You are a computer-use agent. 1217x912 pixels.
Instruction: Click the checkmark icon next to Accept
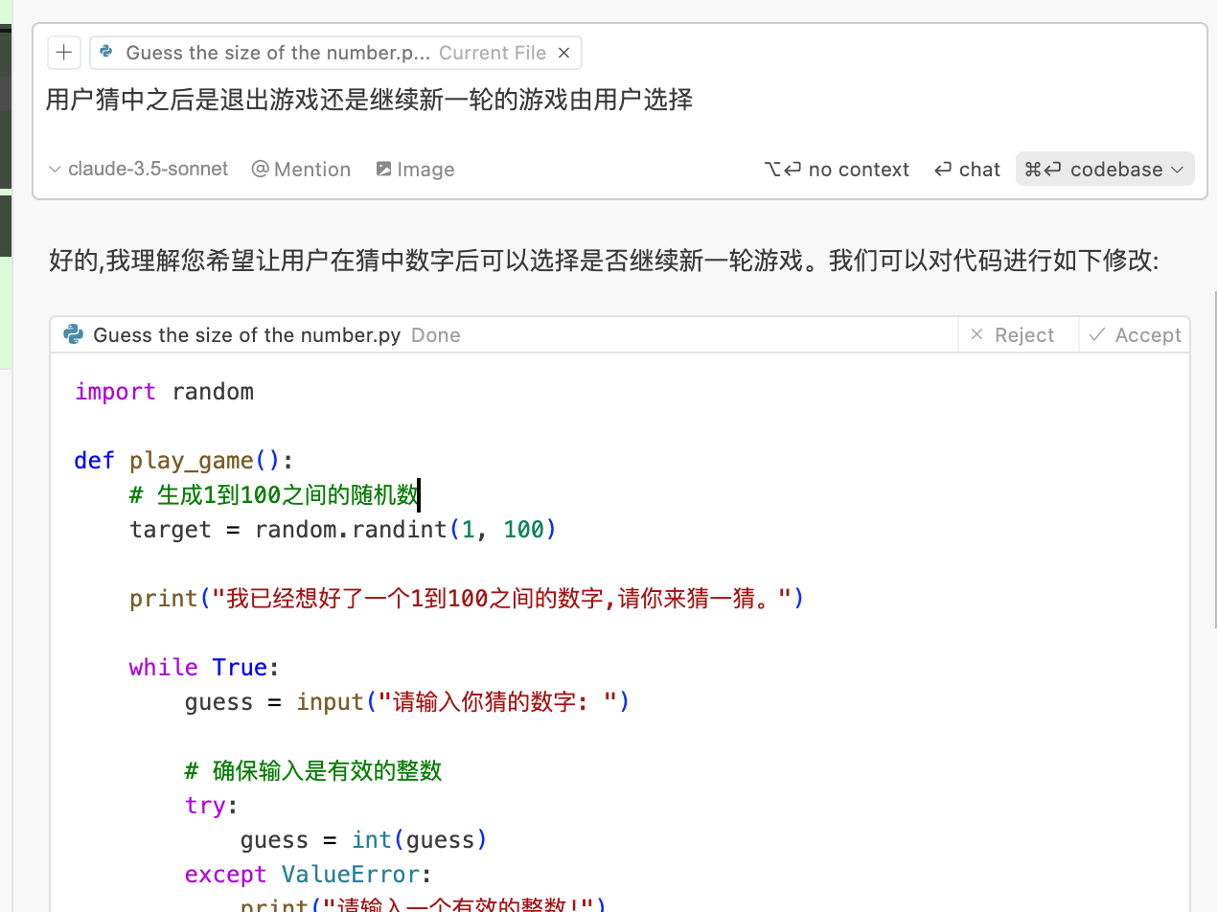[x=1098, y=334]
